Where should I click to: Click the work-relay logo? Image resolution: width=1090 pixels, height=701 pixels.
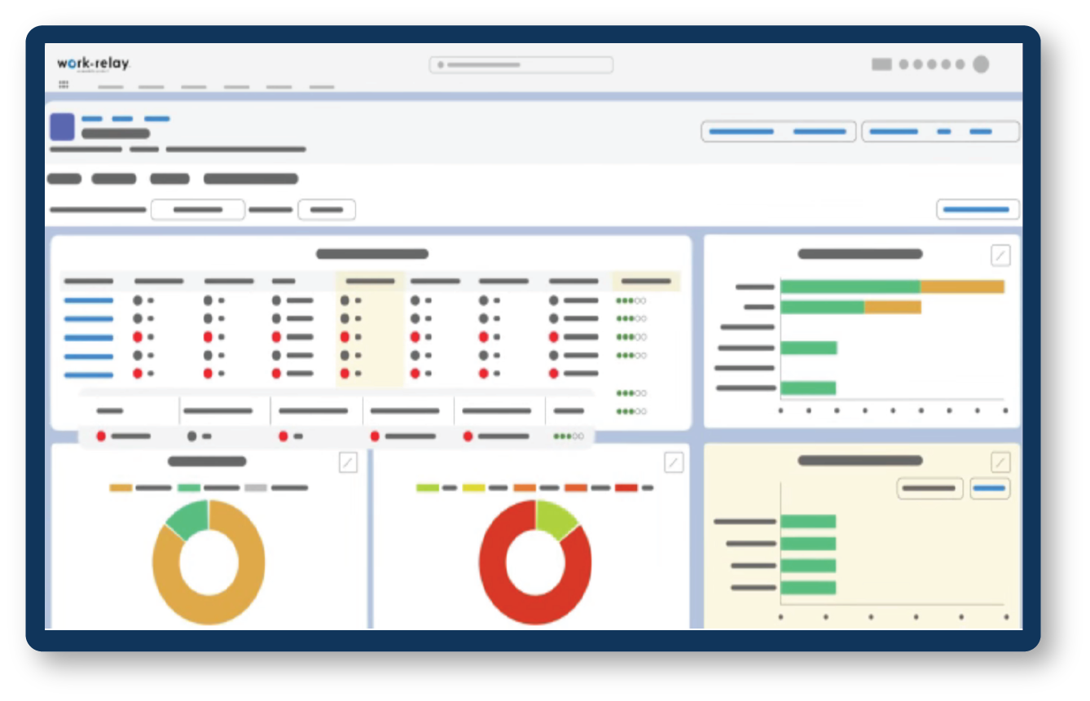93,64
